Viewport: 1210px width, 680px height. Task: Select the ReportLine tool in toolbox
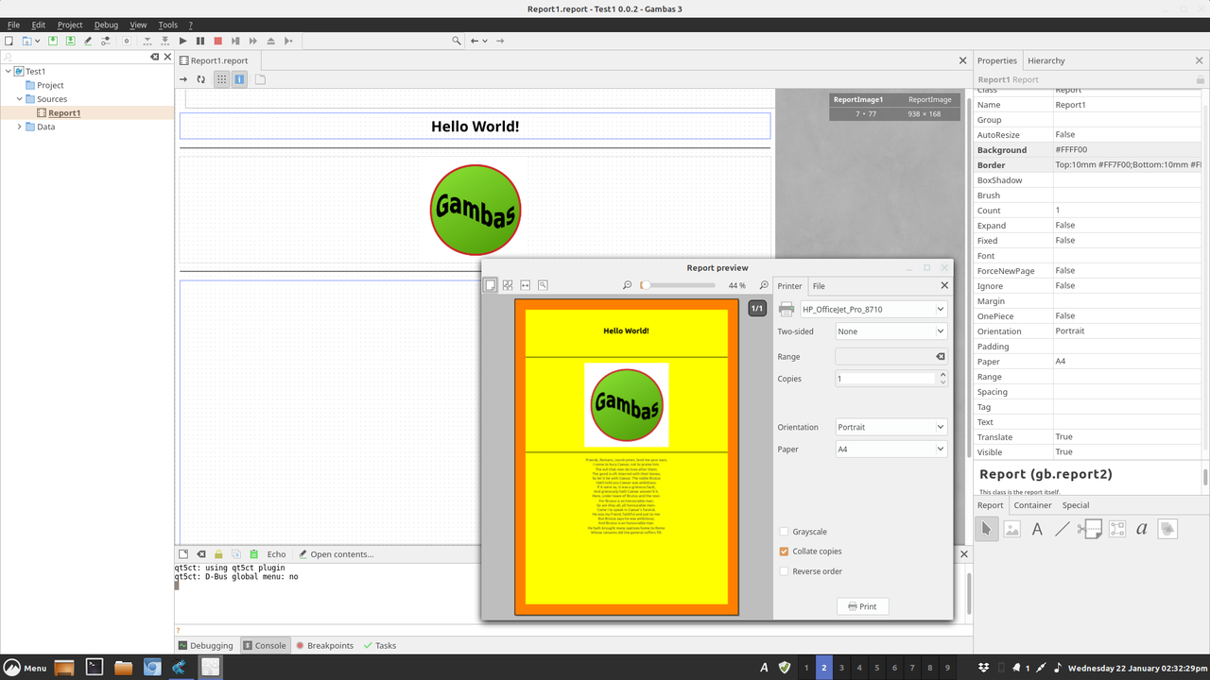click(1063, 530)
